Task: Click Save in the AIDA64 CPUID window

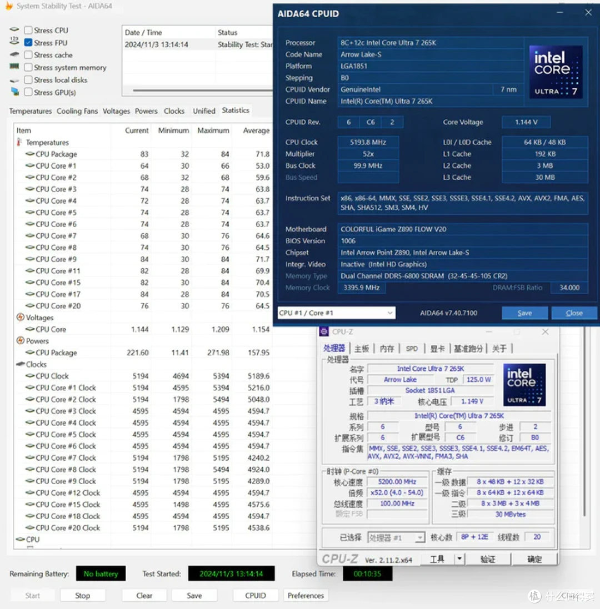Action: pyautogui.click(x=524, y=313)
